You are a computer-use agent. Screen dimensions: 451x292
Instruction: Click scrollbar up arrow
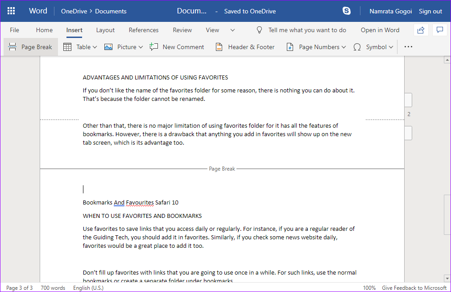[x=447, y=60]
